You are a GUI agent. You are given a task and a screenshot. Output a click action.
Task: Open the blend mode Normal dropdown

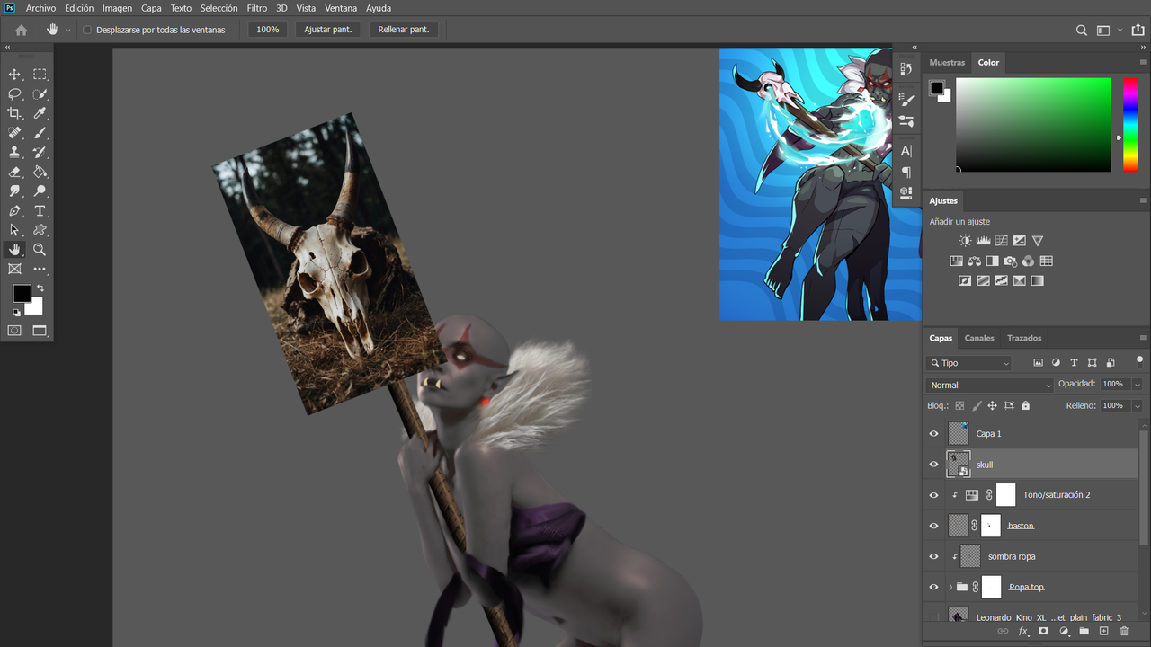[x=989, y=385]
